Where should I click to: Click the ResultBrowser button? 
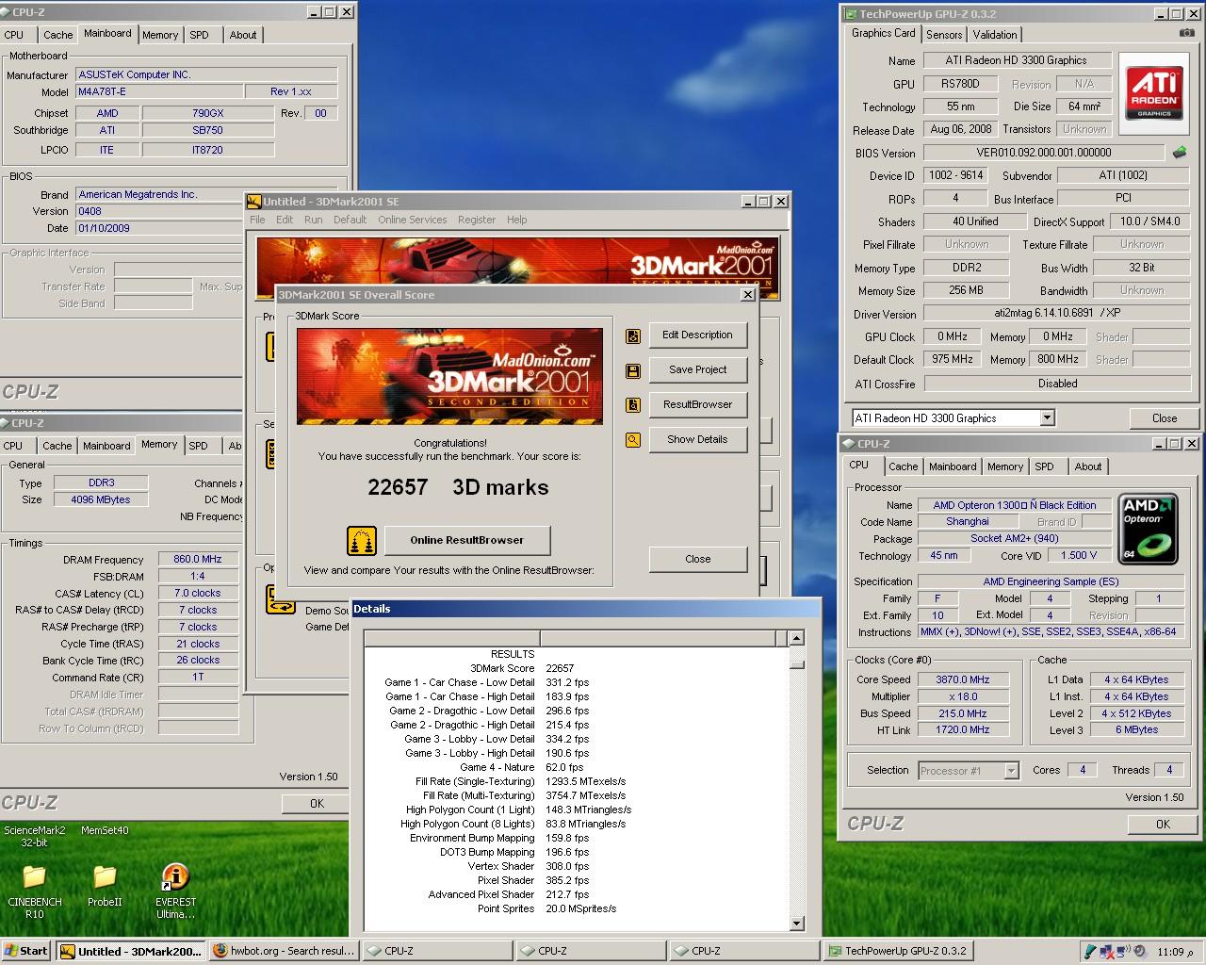(697, 404)
